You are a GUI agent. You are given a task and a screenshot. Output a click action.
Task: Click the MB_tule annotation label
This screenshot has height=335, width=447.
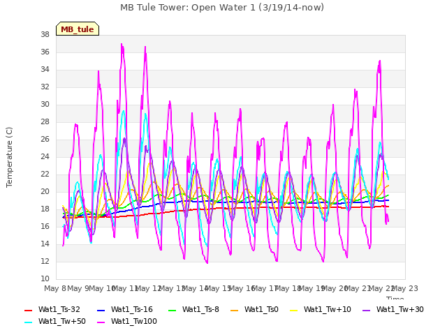click(78, 29)
